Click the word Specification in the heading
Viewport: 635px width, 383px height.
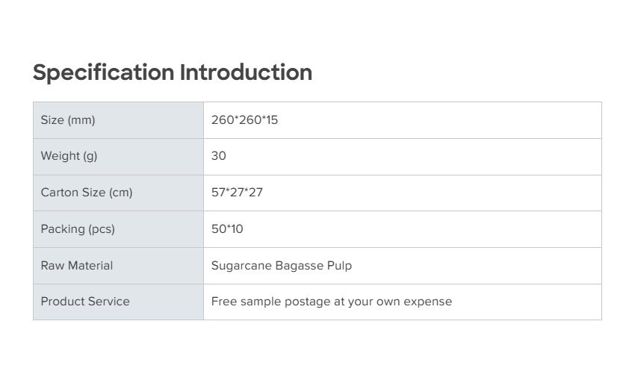click(x=103, y=72)
